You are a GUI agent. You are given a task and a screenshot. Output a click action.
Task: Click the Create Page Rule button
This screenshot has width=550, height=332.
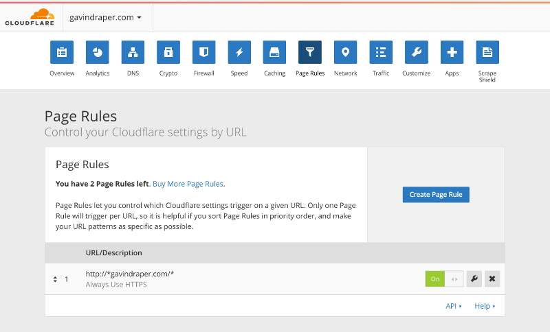tap(435, 195)
